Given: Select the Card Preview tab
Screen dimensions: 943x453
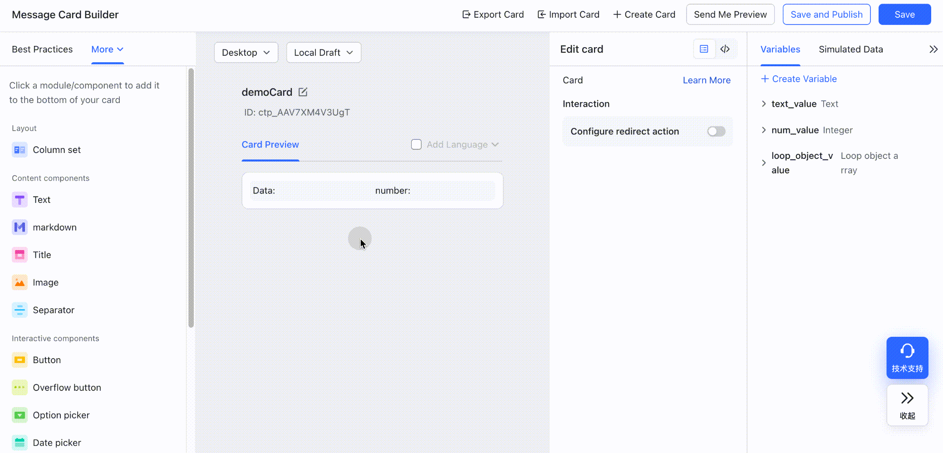Looking at the screenshot, I should tap(270, 145).
